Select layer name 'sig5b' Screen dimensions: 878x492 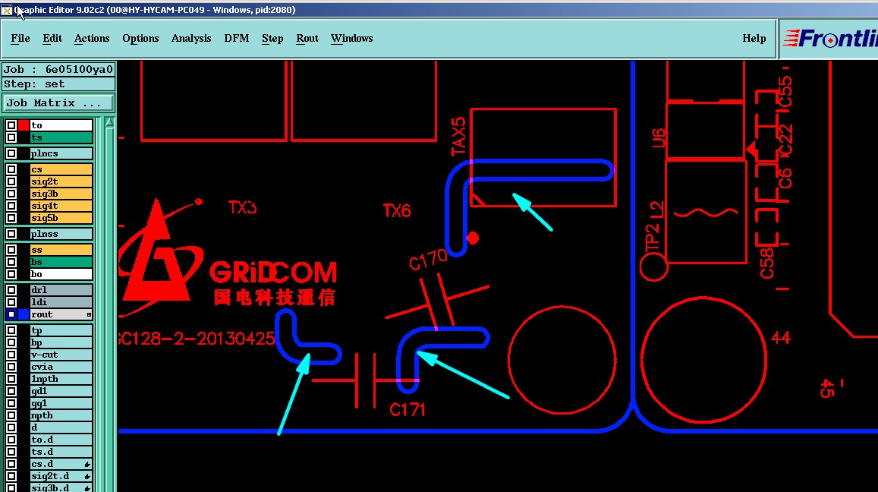61,218
